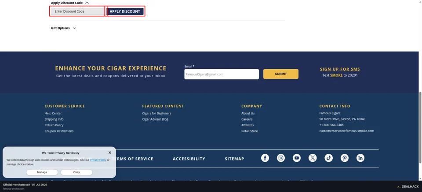Close the privacy cookie popup
Viewport: 422px width, 192px height.
[x=110, y=153]
